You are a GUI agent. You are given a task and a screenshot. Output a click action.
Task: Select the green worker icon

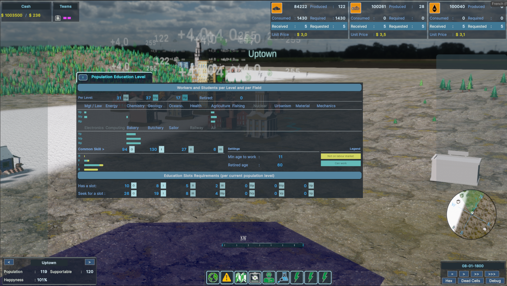(269, 278)
